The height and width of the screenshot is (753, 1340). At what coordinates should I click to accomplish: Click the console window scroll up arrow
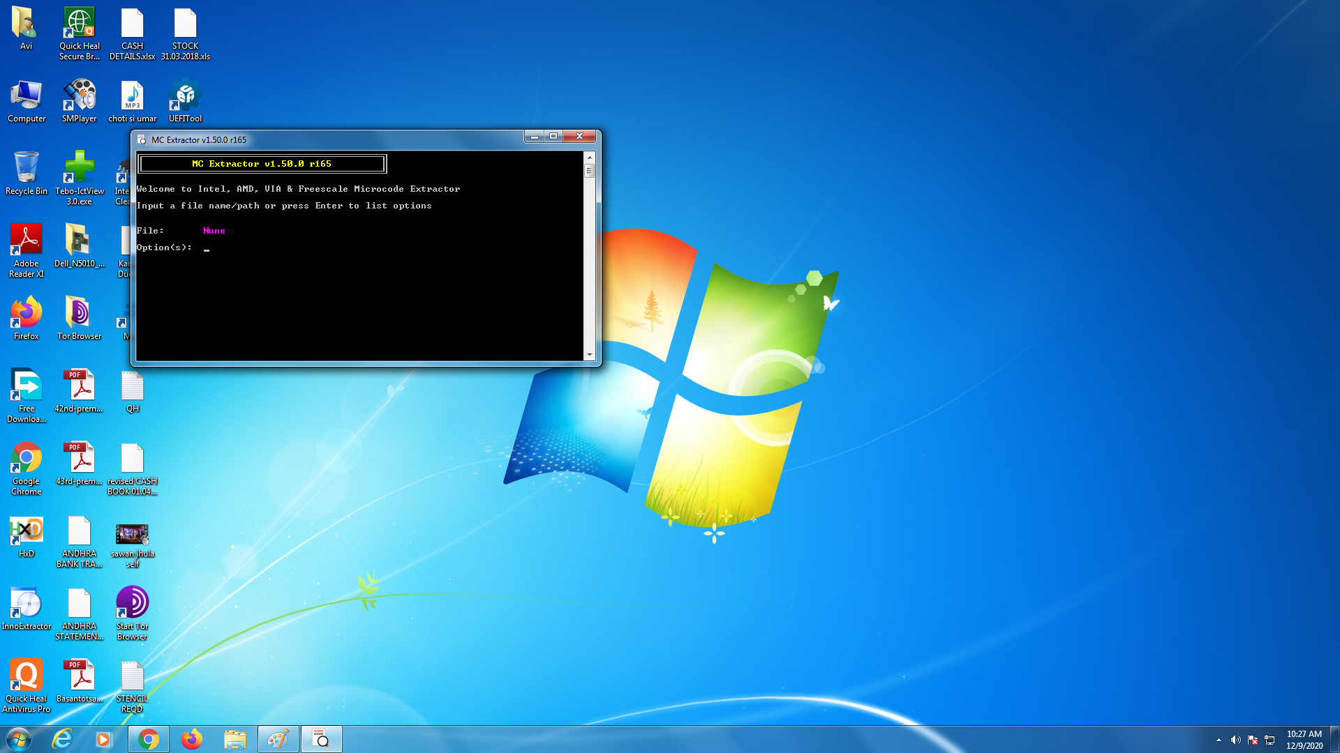point(590,158)
